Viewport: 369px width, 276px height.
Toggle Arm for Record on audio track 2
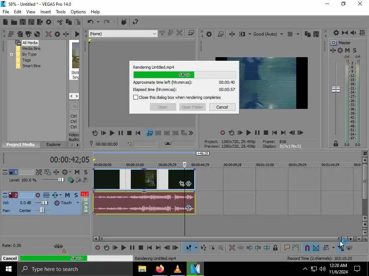click(x=37, y=195)
